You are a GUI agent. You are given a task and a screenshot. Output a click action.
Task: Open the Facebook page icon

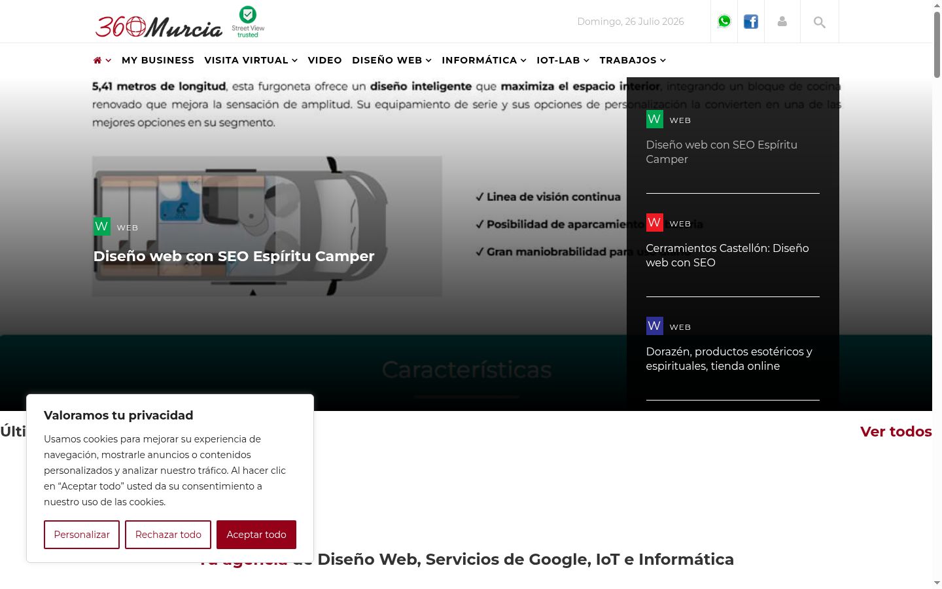tap(751, 22)
